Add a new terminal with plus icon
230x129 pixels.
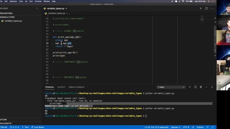pos(190,87)
